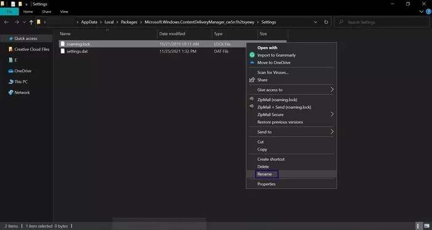Open the quick access toolbar dropdown in title bar
This screenshot has width=432, height=230.
[27, 4]
